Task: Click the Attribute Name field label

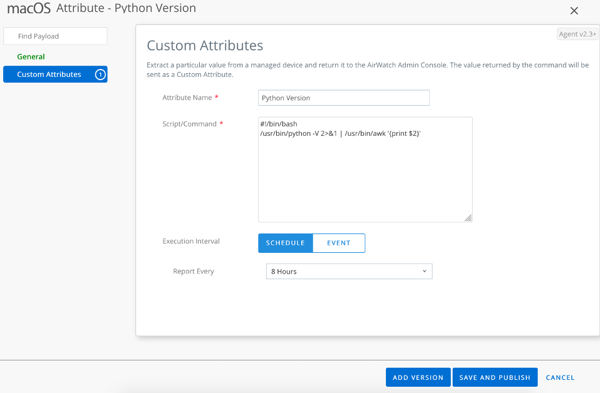Action: tap(187, 98)
